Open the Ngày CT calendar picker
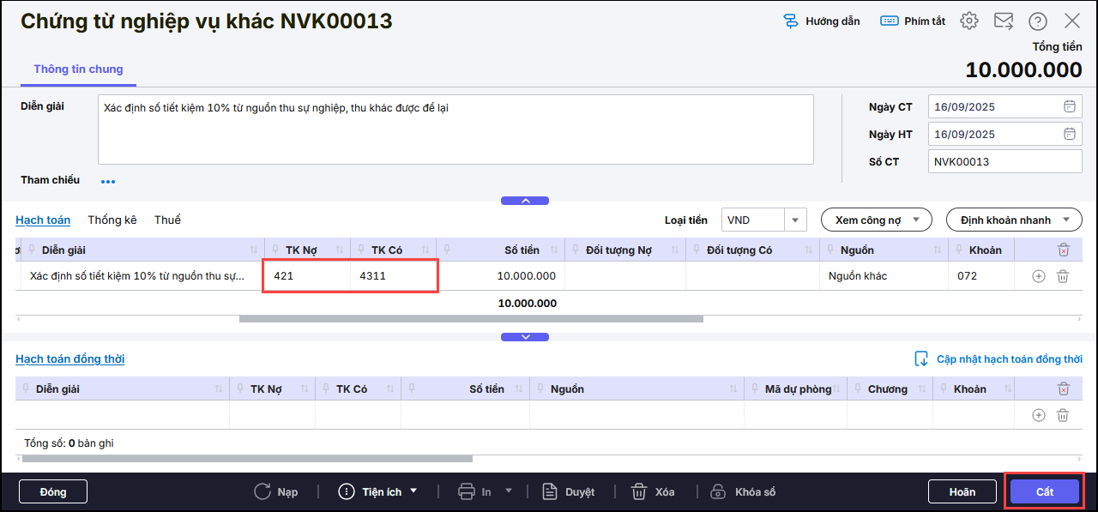This screenshot has height=512, width=1098. pos(1070,107)
